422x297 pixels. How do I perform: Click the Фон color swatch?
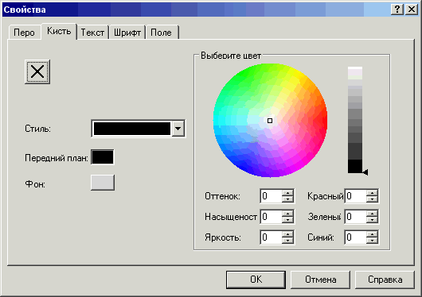click(x=103, y=183)
